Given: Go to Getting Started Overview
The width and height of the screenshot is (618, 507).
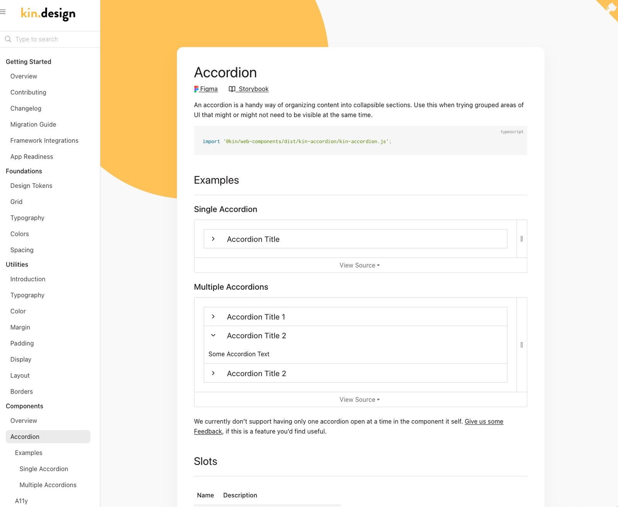Looking at the screenshot, I should coord(24,76).
